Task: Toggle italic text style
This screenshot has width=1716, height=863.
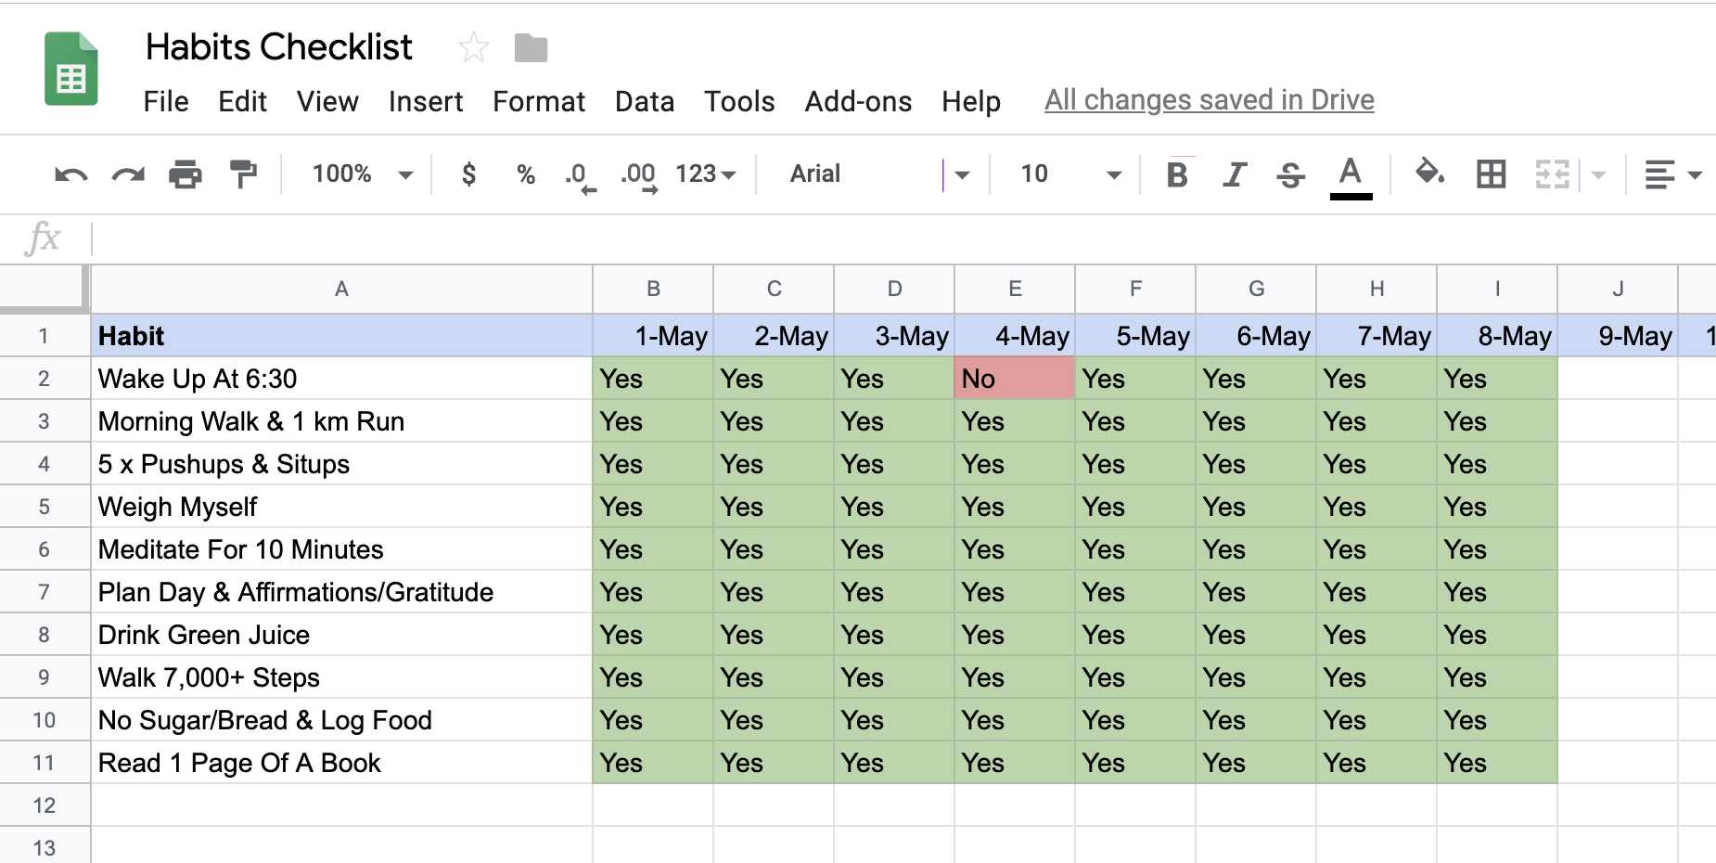Action: 1235,174
